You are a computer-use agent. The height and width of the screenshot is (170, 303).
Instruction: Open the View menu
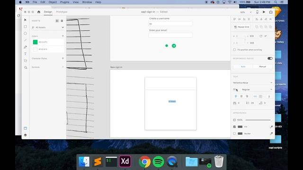click(76, 2)
